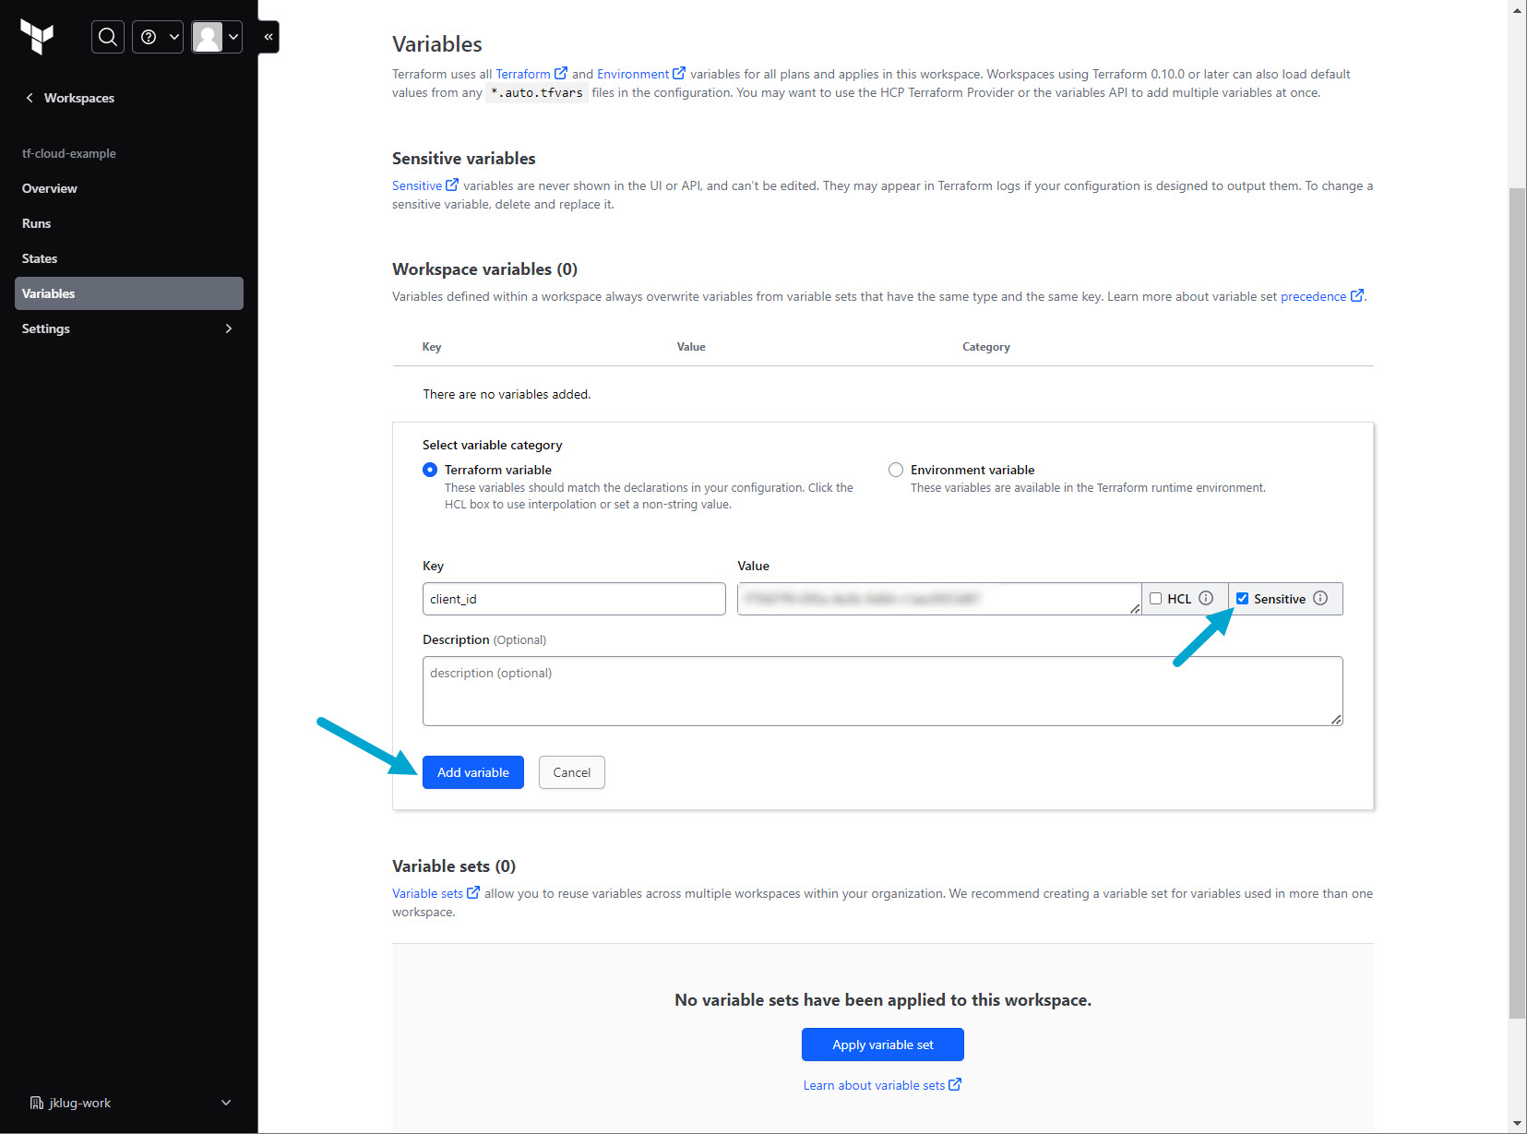The width and height of the screenshot is (1527, 1134).
Task: Open the user account dropdown
Action: coord(217,37)
